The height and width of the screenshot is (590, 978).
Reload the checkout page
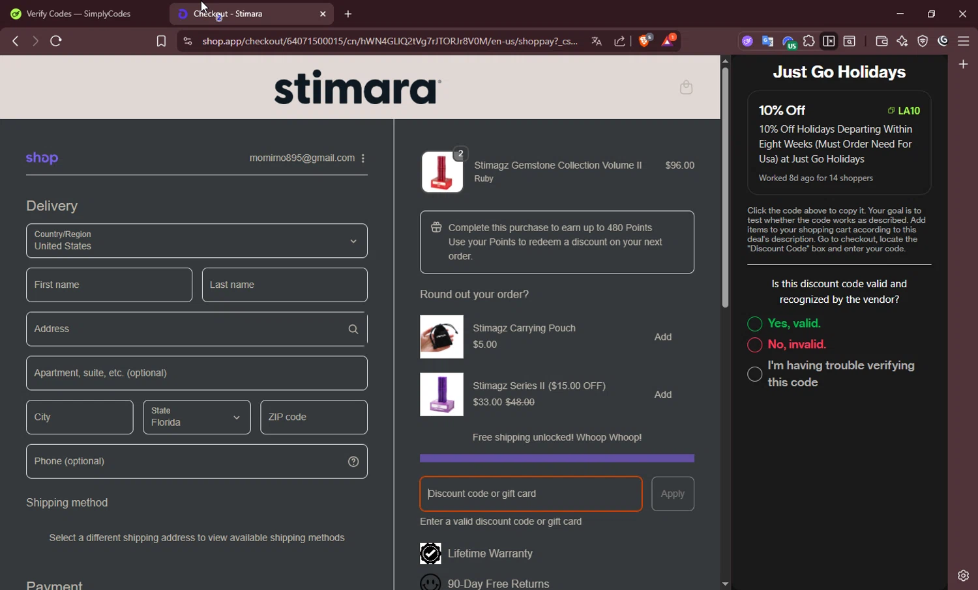coord(56,41)
